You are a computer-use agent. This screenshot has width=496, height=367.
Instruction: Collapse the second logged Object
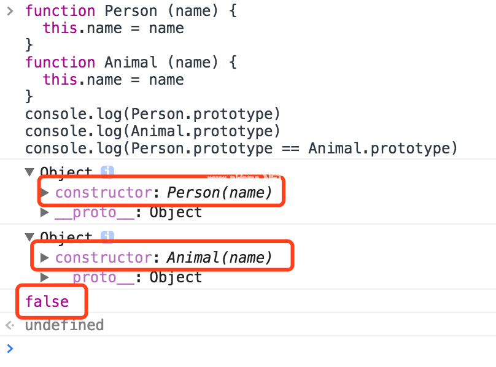click(x=29, y=237)
